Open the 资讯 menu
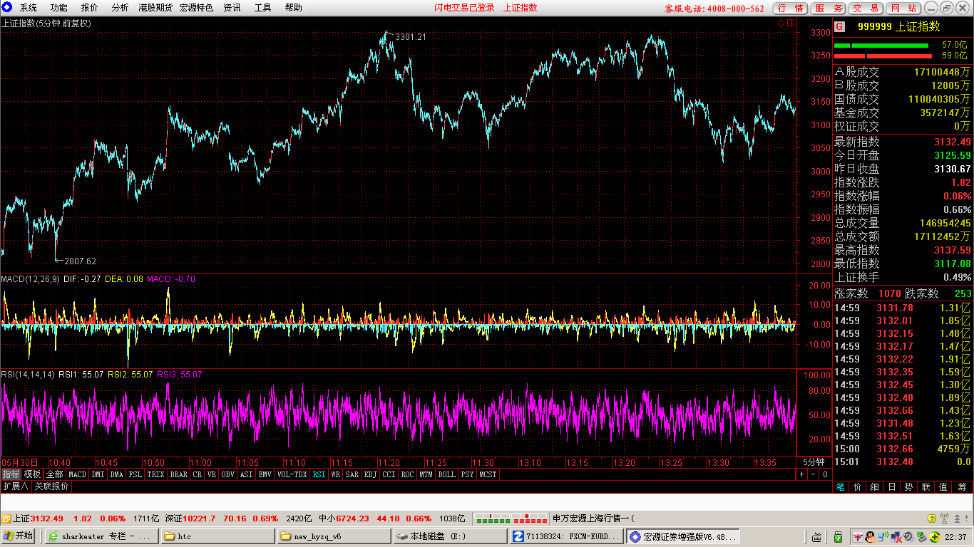The width and height of the screenshot is (974, 547). [x=232, y=8]
